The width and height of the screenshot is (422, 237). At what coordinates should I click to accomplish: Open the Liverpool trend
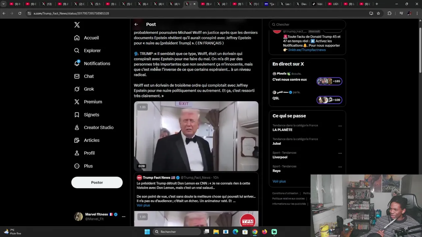[x=280, y=157]
